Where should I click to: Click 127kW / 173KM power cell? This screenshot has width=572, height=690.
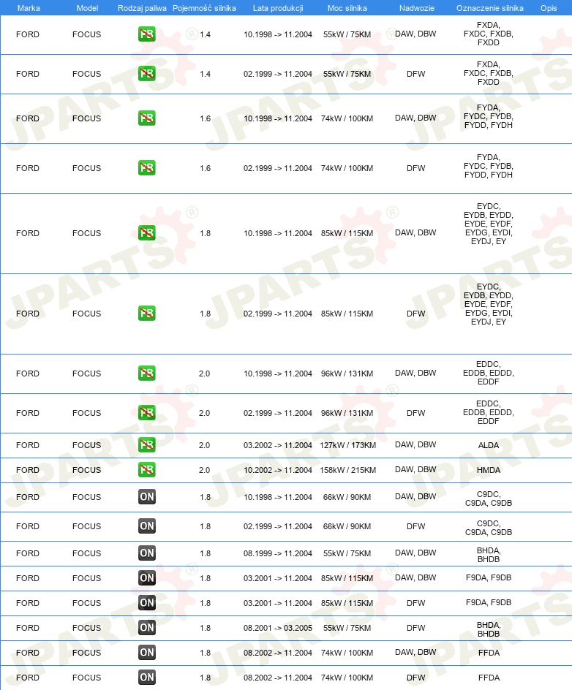point(348,445)
